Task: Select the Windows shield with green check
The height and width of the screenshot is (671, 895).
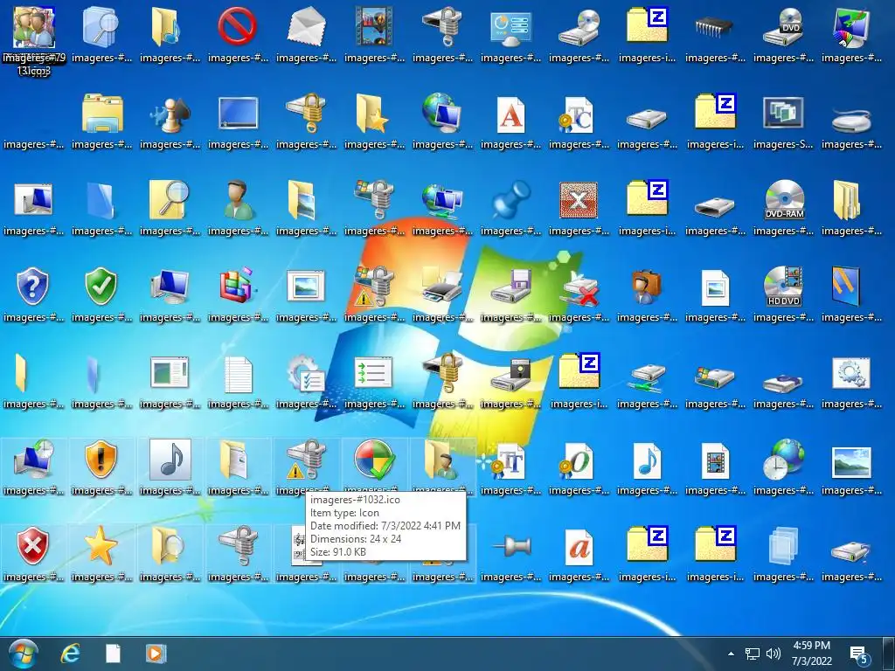Action: [374, 459]
